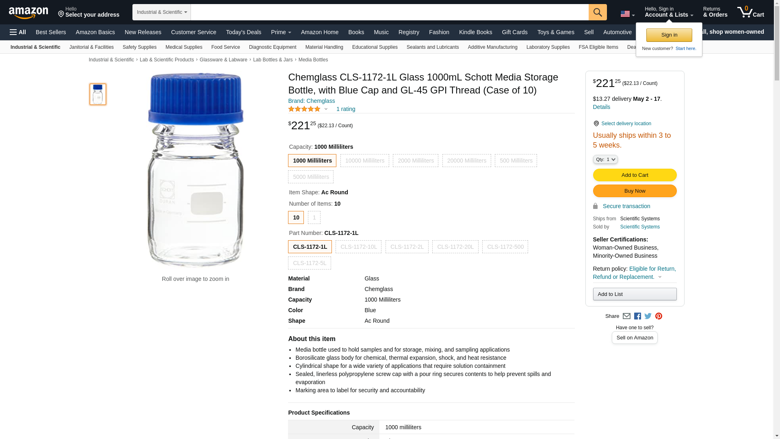The height and width of the screenshot is (439, 780).
Task: Click the Add to Cart button
Action: 635,175
